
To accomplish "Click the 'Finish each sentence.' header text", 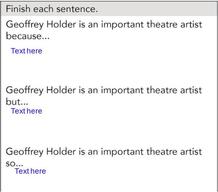I will 52,9.
